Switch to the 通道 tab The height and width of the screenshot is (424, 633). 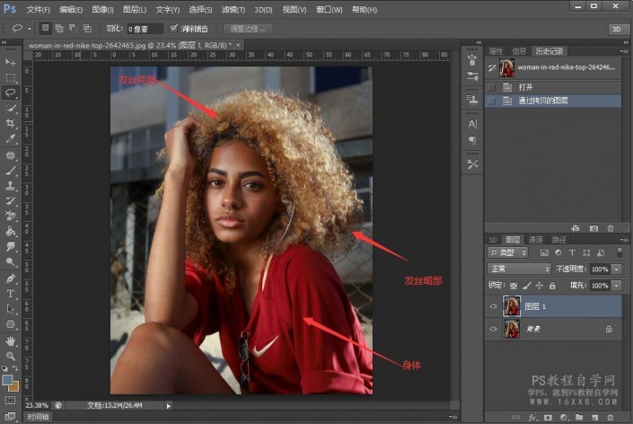[536, 240]
